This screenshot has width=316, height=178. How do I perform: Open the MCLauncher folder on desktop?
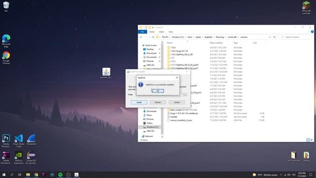[294, 157]
